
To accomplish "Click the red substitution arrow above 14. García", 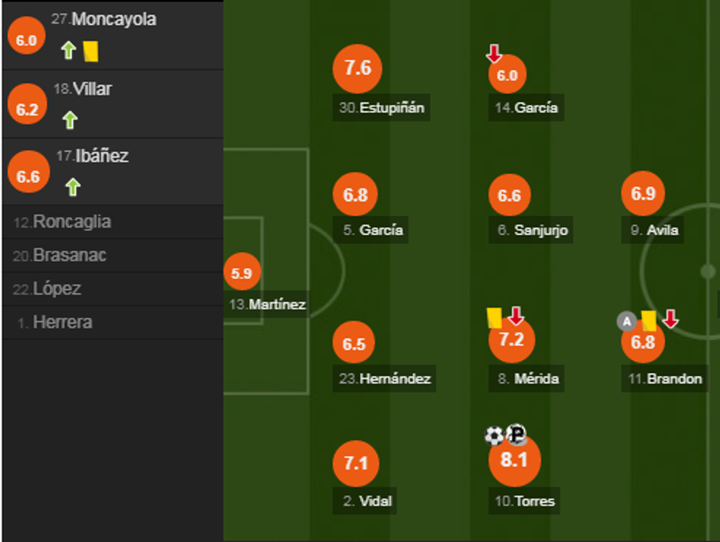I will tap(494, 53).
